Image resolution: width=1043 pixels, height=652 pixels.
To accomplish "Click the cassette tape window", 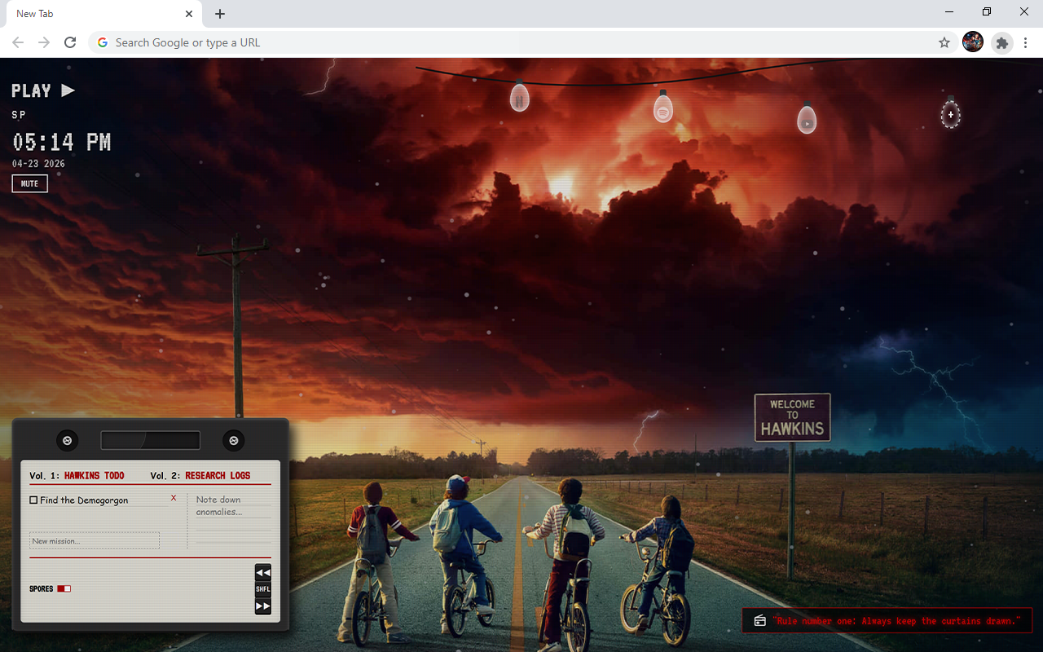I will 150,440.
